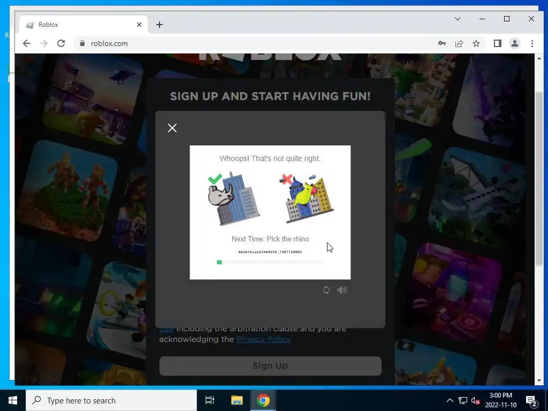This screenshot has height=411, width=548.
Task: Click scrollbar down arrow
Action: [x=539, y=380]
